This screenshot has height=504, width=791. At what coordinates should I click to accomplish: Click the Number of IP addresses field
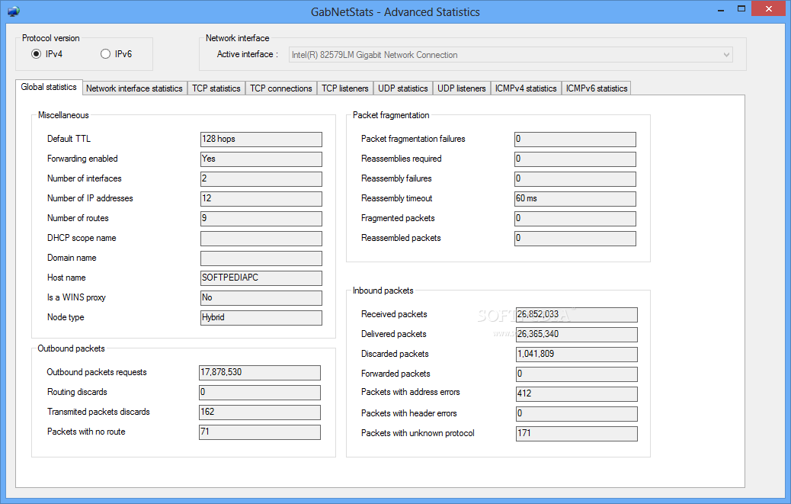tap(261, 199)
